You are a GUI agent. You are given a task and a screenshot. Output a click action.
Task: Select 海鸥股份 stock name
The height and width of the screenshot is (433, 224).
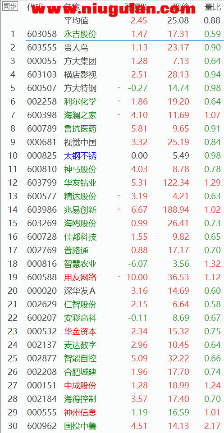coord(80,223)
